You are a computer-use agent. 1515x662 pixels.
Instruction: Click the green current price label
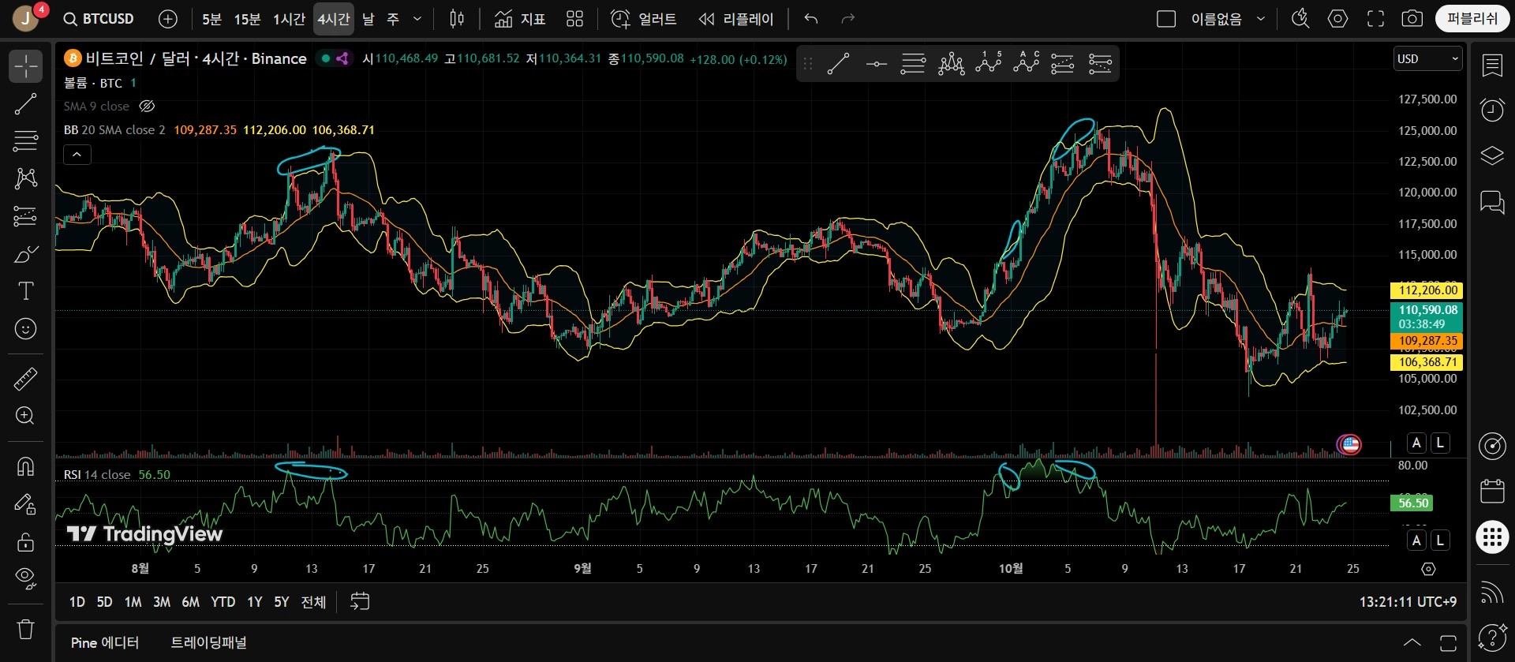(x=1427, y=316)
